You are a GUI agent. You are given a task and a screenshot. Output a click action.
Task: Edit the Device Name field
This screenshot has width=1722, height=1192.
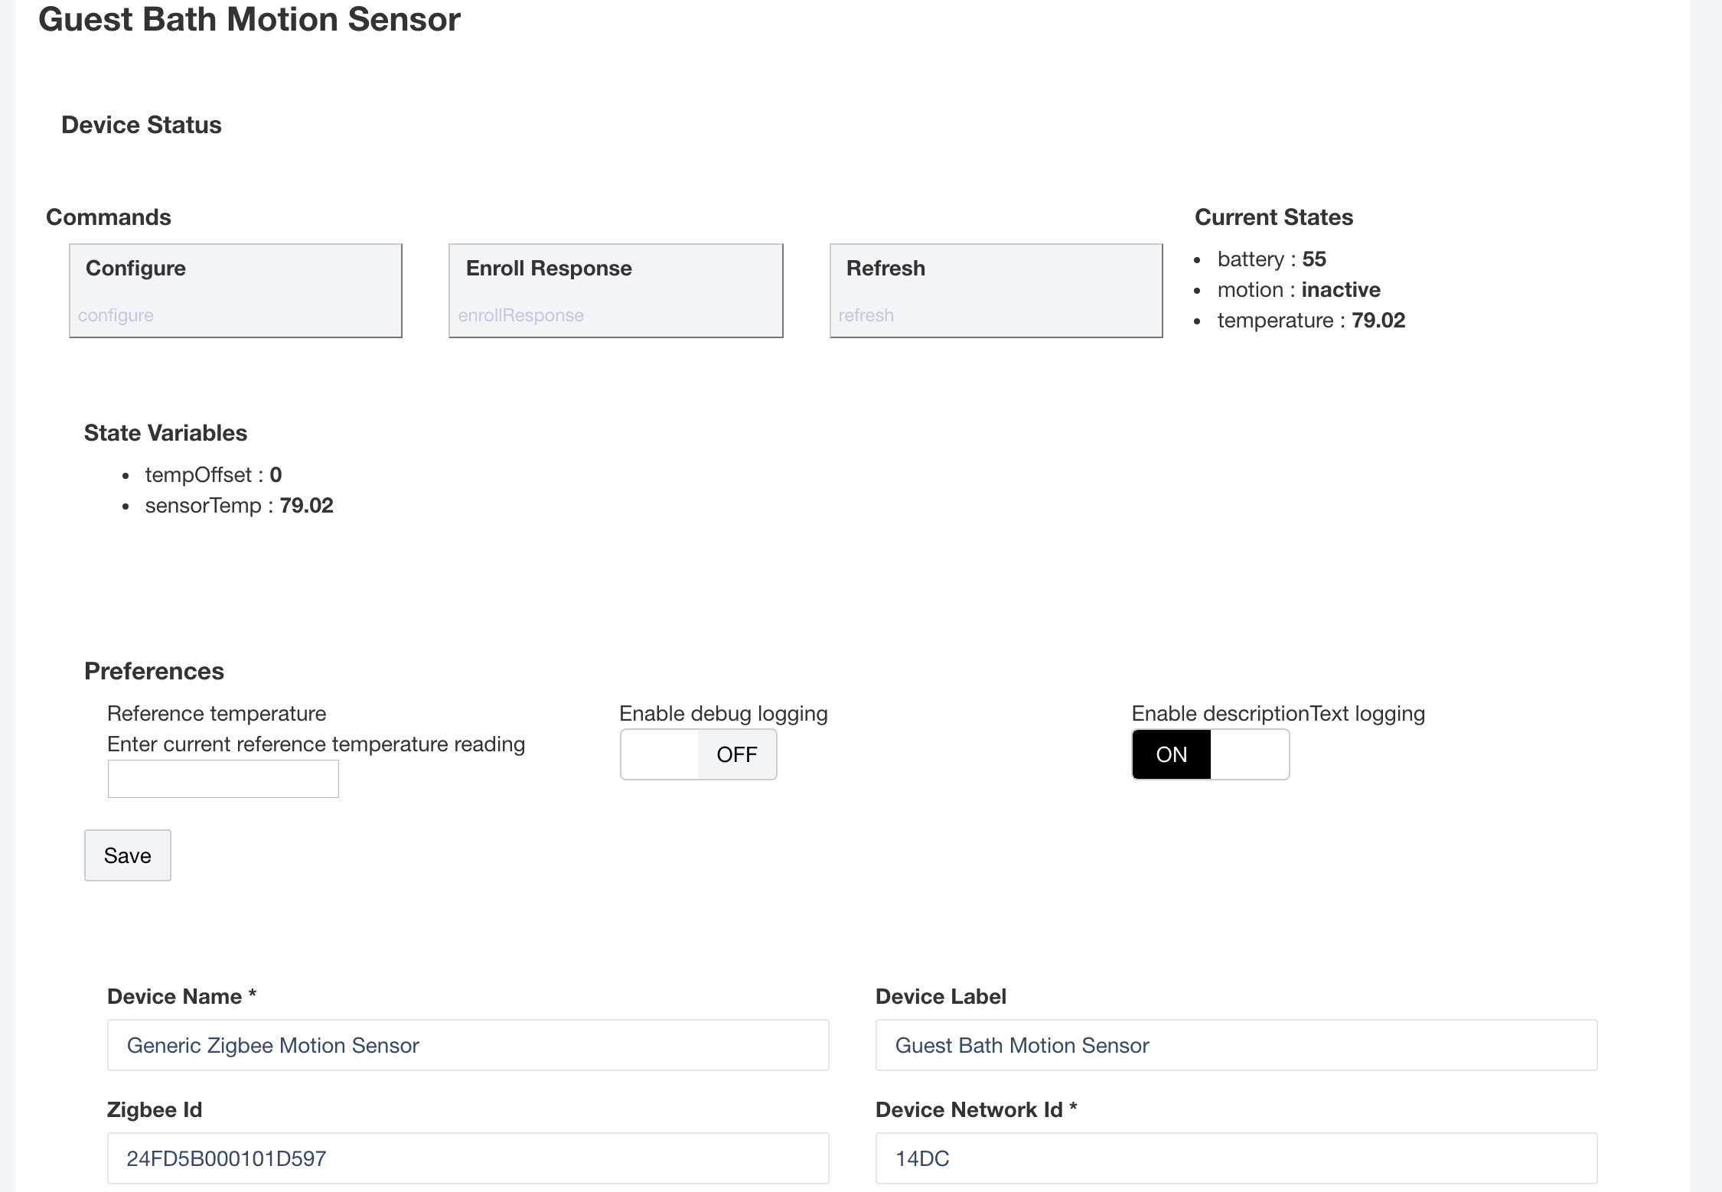468,1045
